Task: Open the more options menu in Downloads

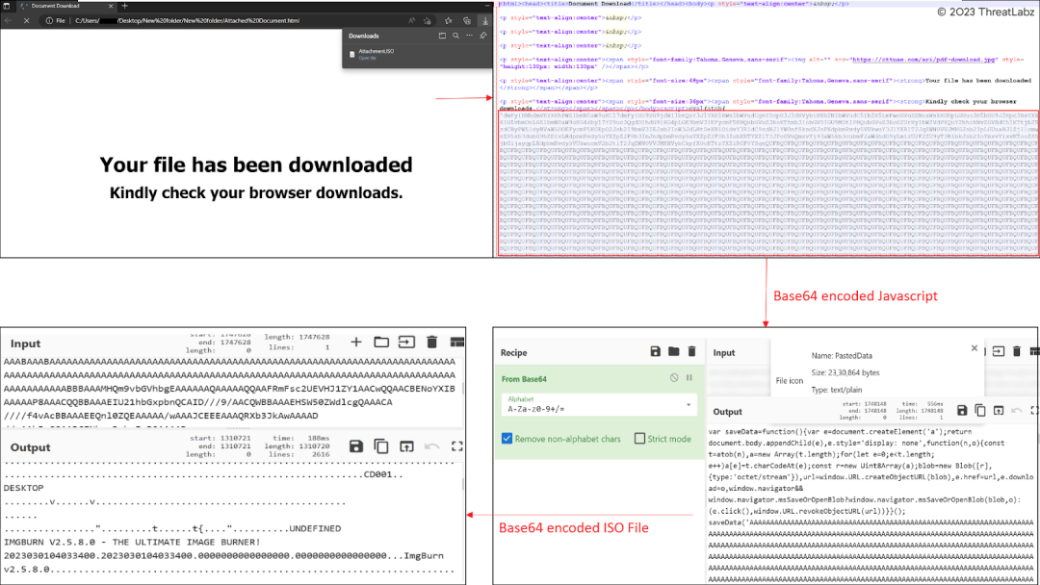Action: [x=469, y=35]
